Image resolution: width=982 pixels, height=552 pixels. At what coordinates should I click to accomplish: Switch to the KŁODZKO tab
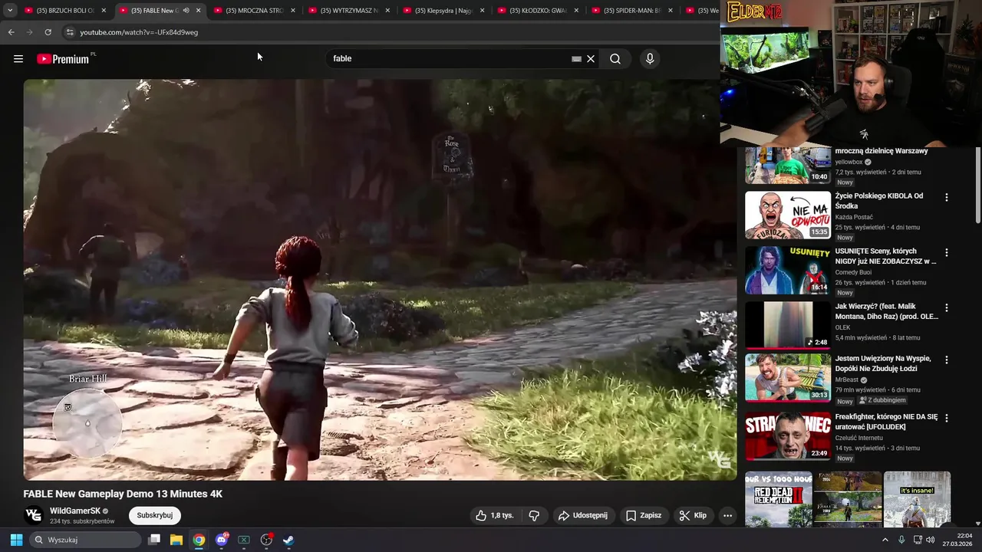539,11
